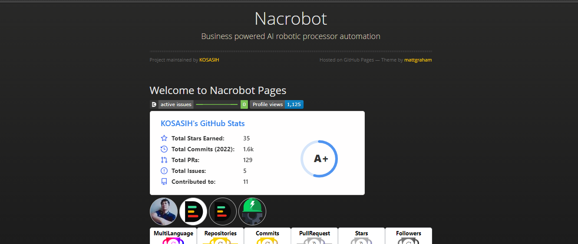The image size is (578, 244).
Task: Click the clock icon beside Total Commits
Action: (x=164, y=149)
